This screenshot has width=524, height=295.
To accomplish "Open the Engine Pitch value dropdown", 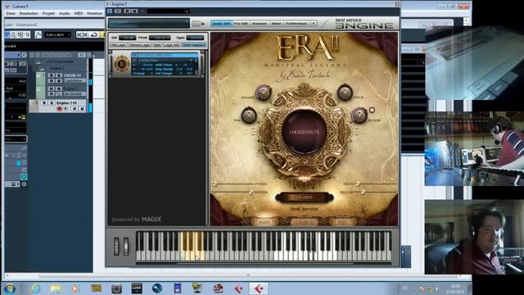I will [160, 38].
